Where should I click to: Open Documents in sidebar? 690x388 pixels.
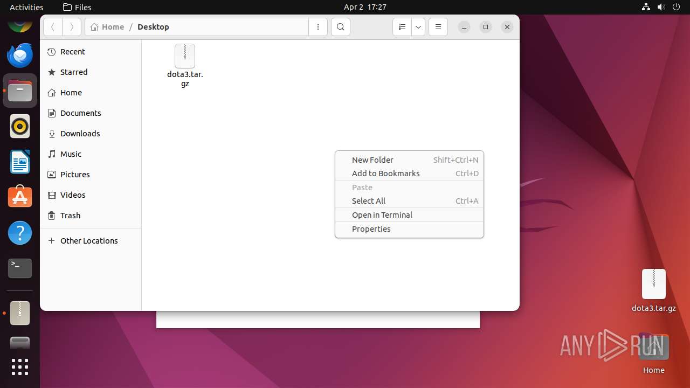91,113
